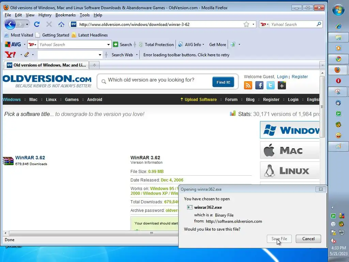Go back with the Firefox back arrow

[x=10, y=24]
